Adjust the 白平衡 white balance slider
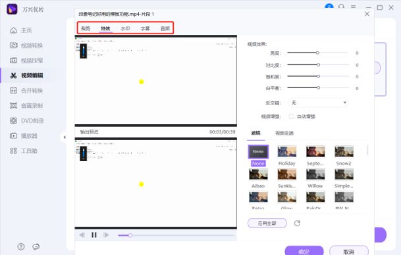This screenshot has width=401, height=255. pos(318,88)
